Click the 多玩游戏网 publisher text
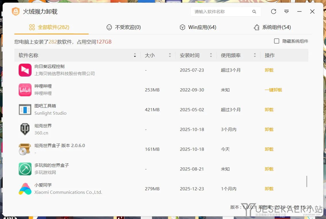 coord(45,173)
